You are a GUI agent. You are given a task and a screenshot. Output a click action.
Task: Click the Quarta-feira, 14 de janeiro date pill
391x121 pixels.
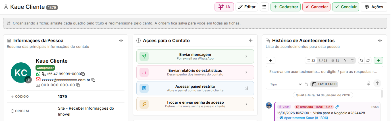[x=323, y=95]
